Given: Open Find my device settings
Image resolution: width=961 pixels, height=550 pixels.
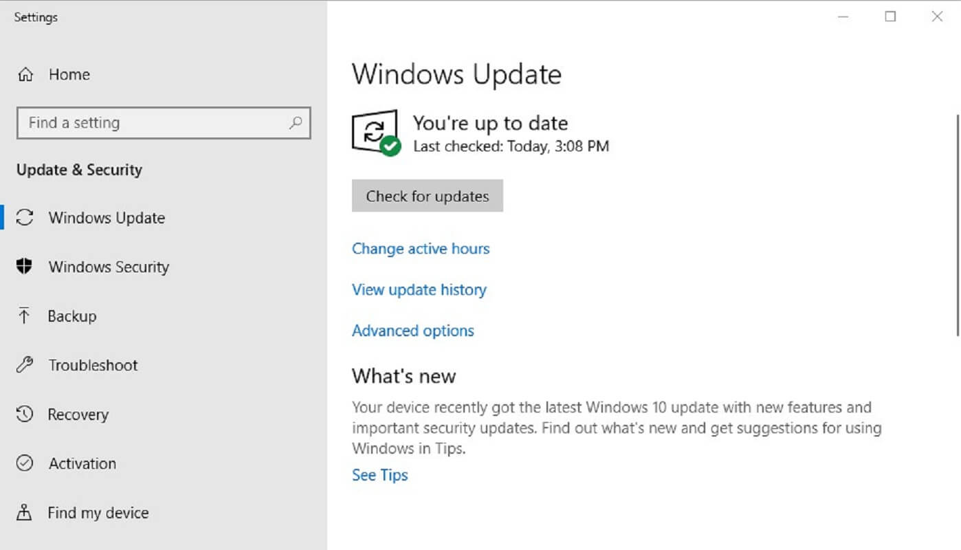Looking at the screenshot, I should (x=98, y=513).
